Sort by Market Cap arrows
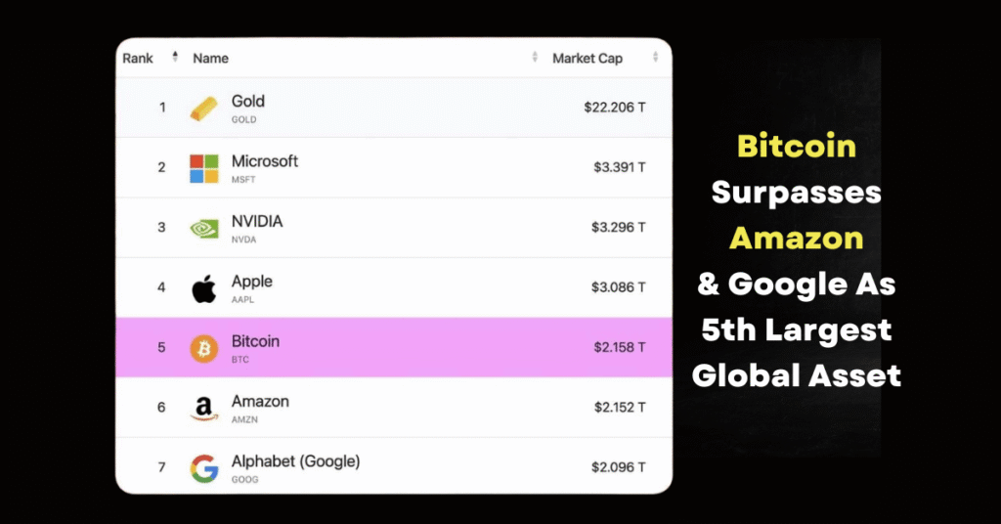Viewport: 1001px width, 524px height. (x=656, y=58)
